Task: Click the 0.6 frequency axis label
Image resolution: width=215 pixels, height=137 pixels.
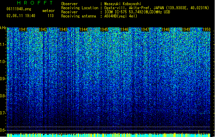Action: [x=3, y=130]
